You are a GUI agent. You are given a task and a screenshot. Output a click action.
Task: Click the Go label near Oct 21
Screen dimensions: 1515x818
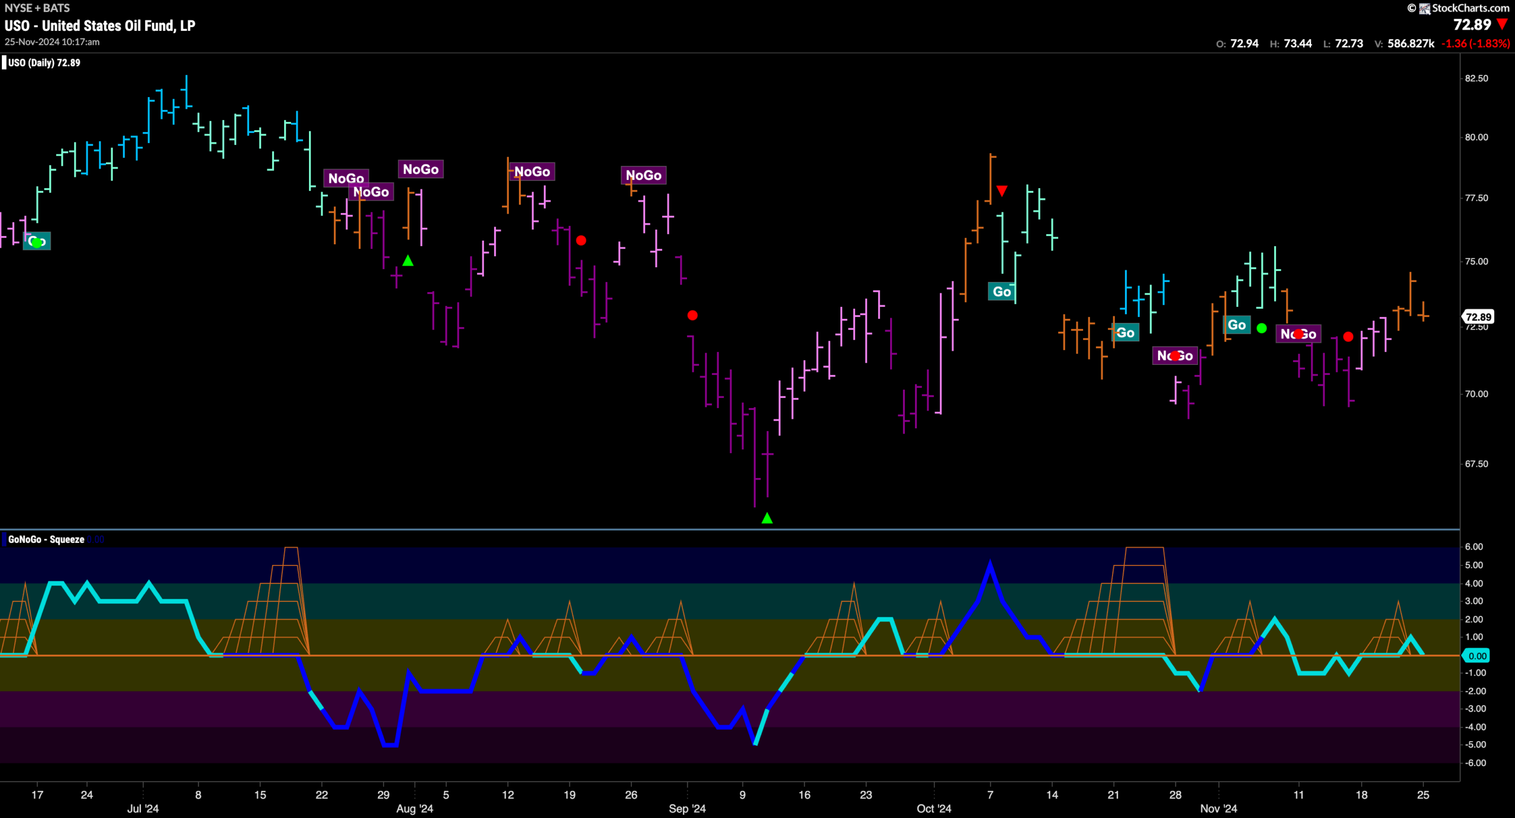click(x=1125, y=332)
